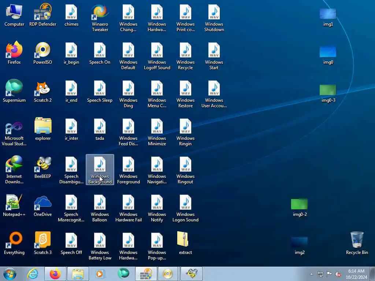
Task: Select the img2 image thumbnail
Action: coord(300,245)
